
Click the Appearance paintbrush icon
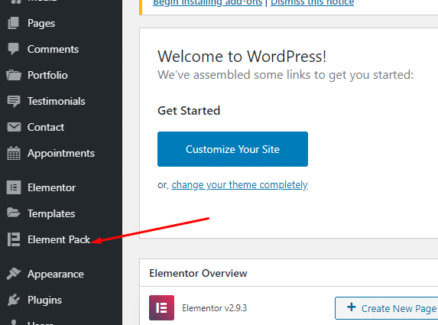pos(14,274)
